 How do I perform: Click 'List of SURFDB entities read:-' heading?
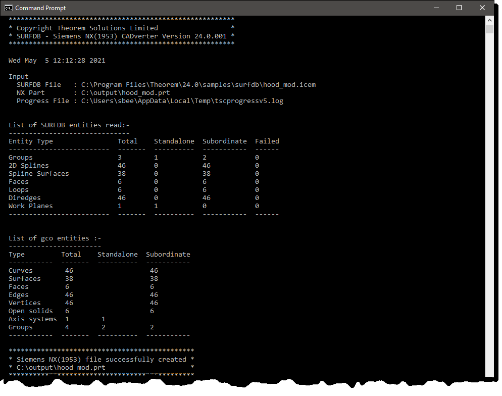[x=69, y=125]
